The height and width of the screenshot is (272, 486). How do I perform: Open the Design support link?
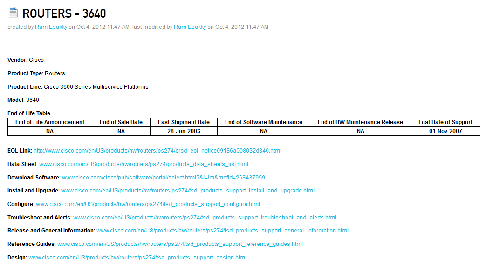[137, 258]
